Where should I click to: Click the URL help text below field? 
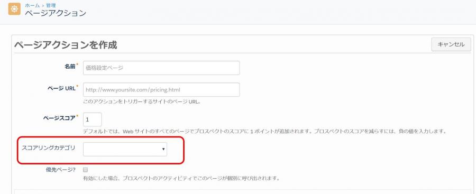click(x=142, y=101)
